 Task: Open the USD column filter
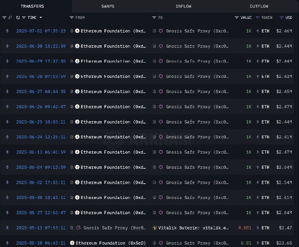pos(281,18)
